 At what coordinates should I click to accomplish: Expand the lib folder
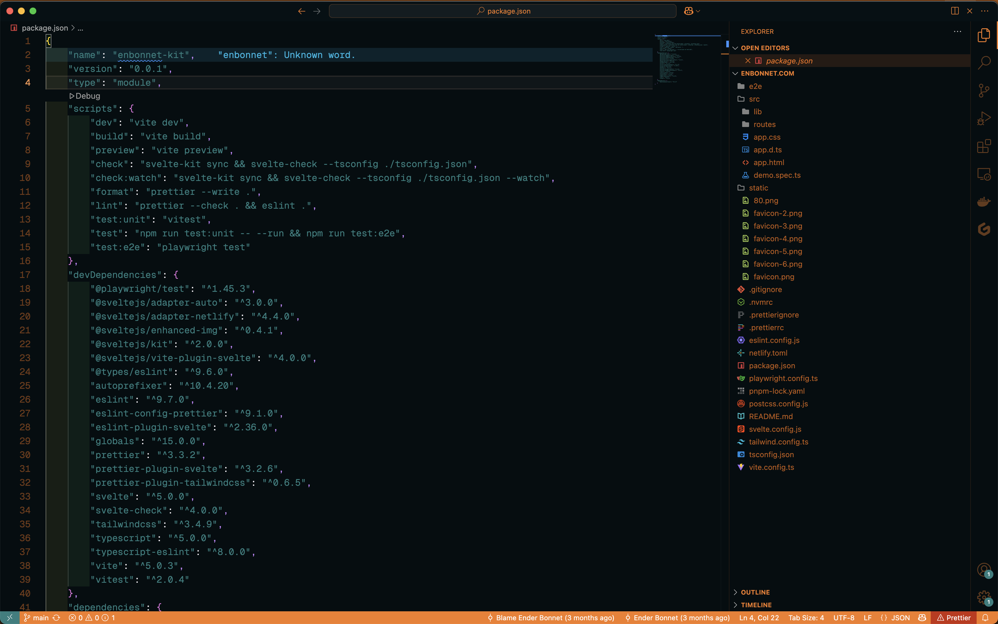coord(757,112)
